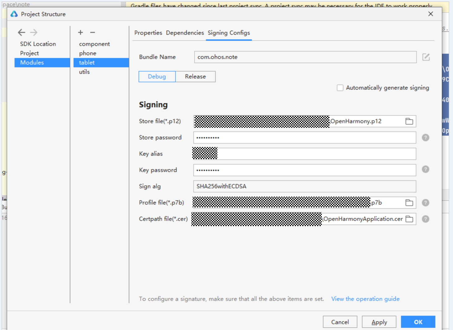The width and height of the screenshot is (453, 330).
Task: Open the Properties tab
Action: [x=148, y=33]
